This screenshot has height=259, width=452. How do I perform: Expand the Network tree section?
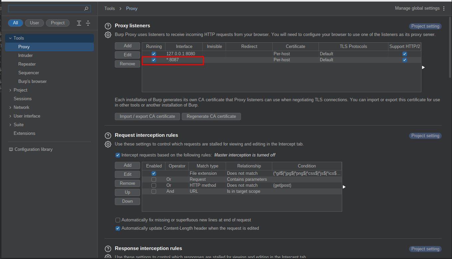click(10, 108)
